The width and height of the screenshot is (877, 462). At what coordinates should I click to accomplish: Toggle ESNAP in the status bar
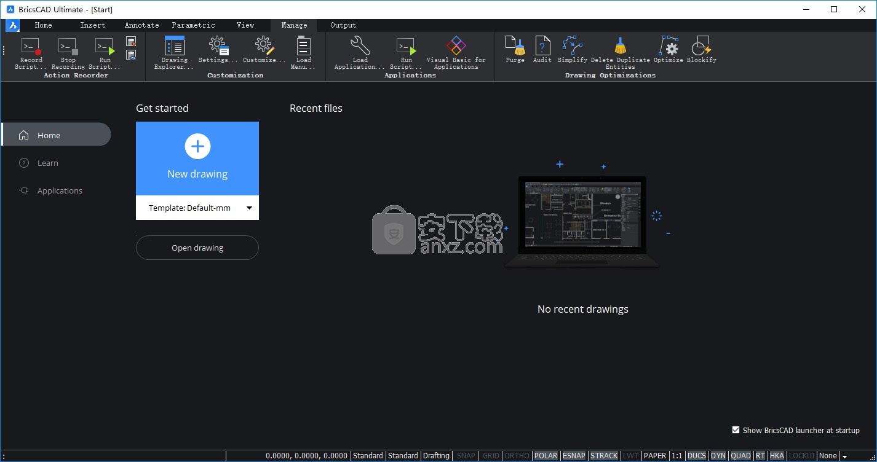(x=574, y=456)
